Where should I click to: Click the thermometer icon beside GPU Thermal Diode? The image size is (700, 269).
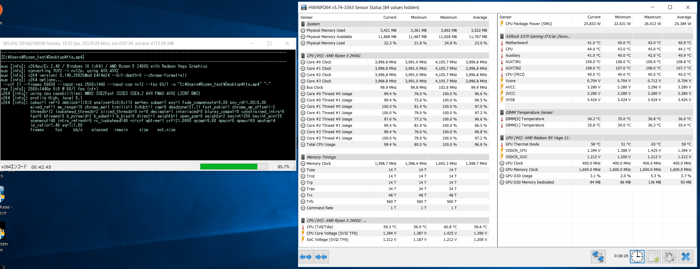[x=502, y=144]
